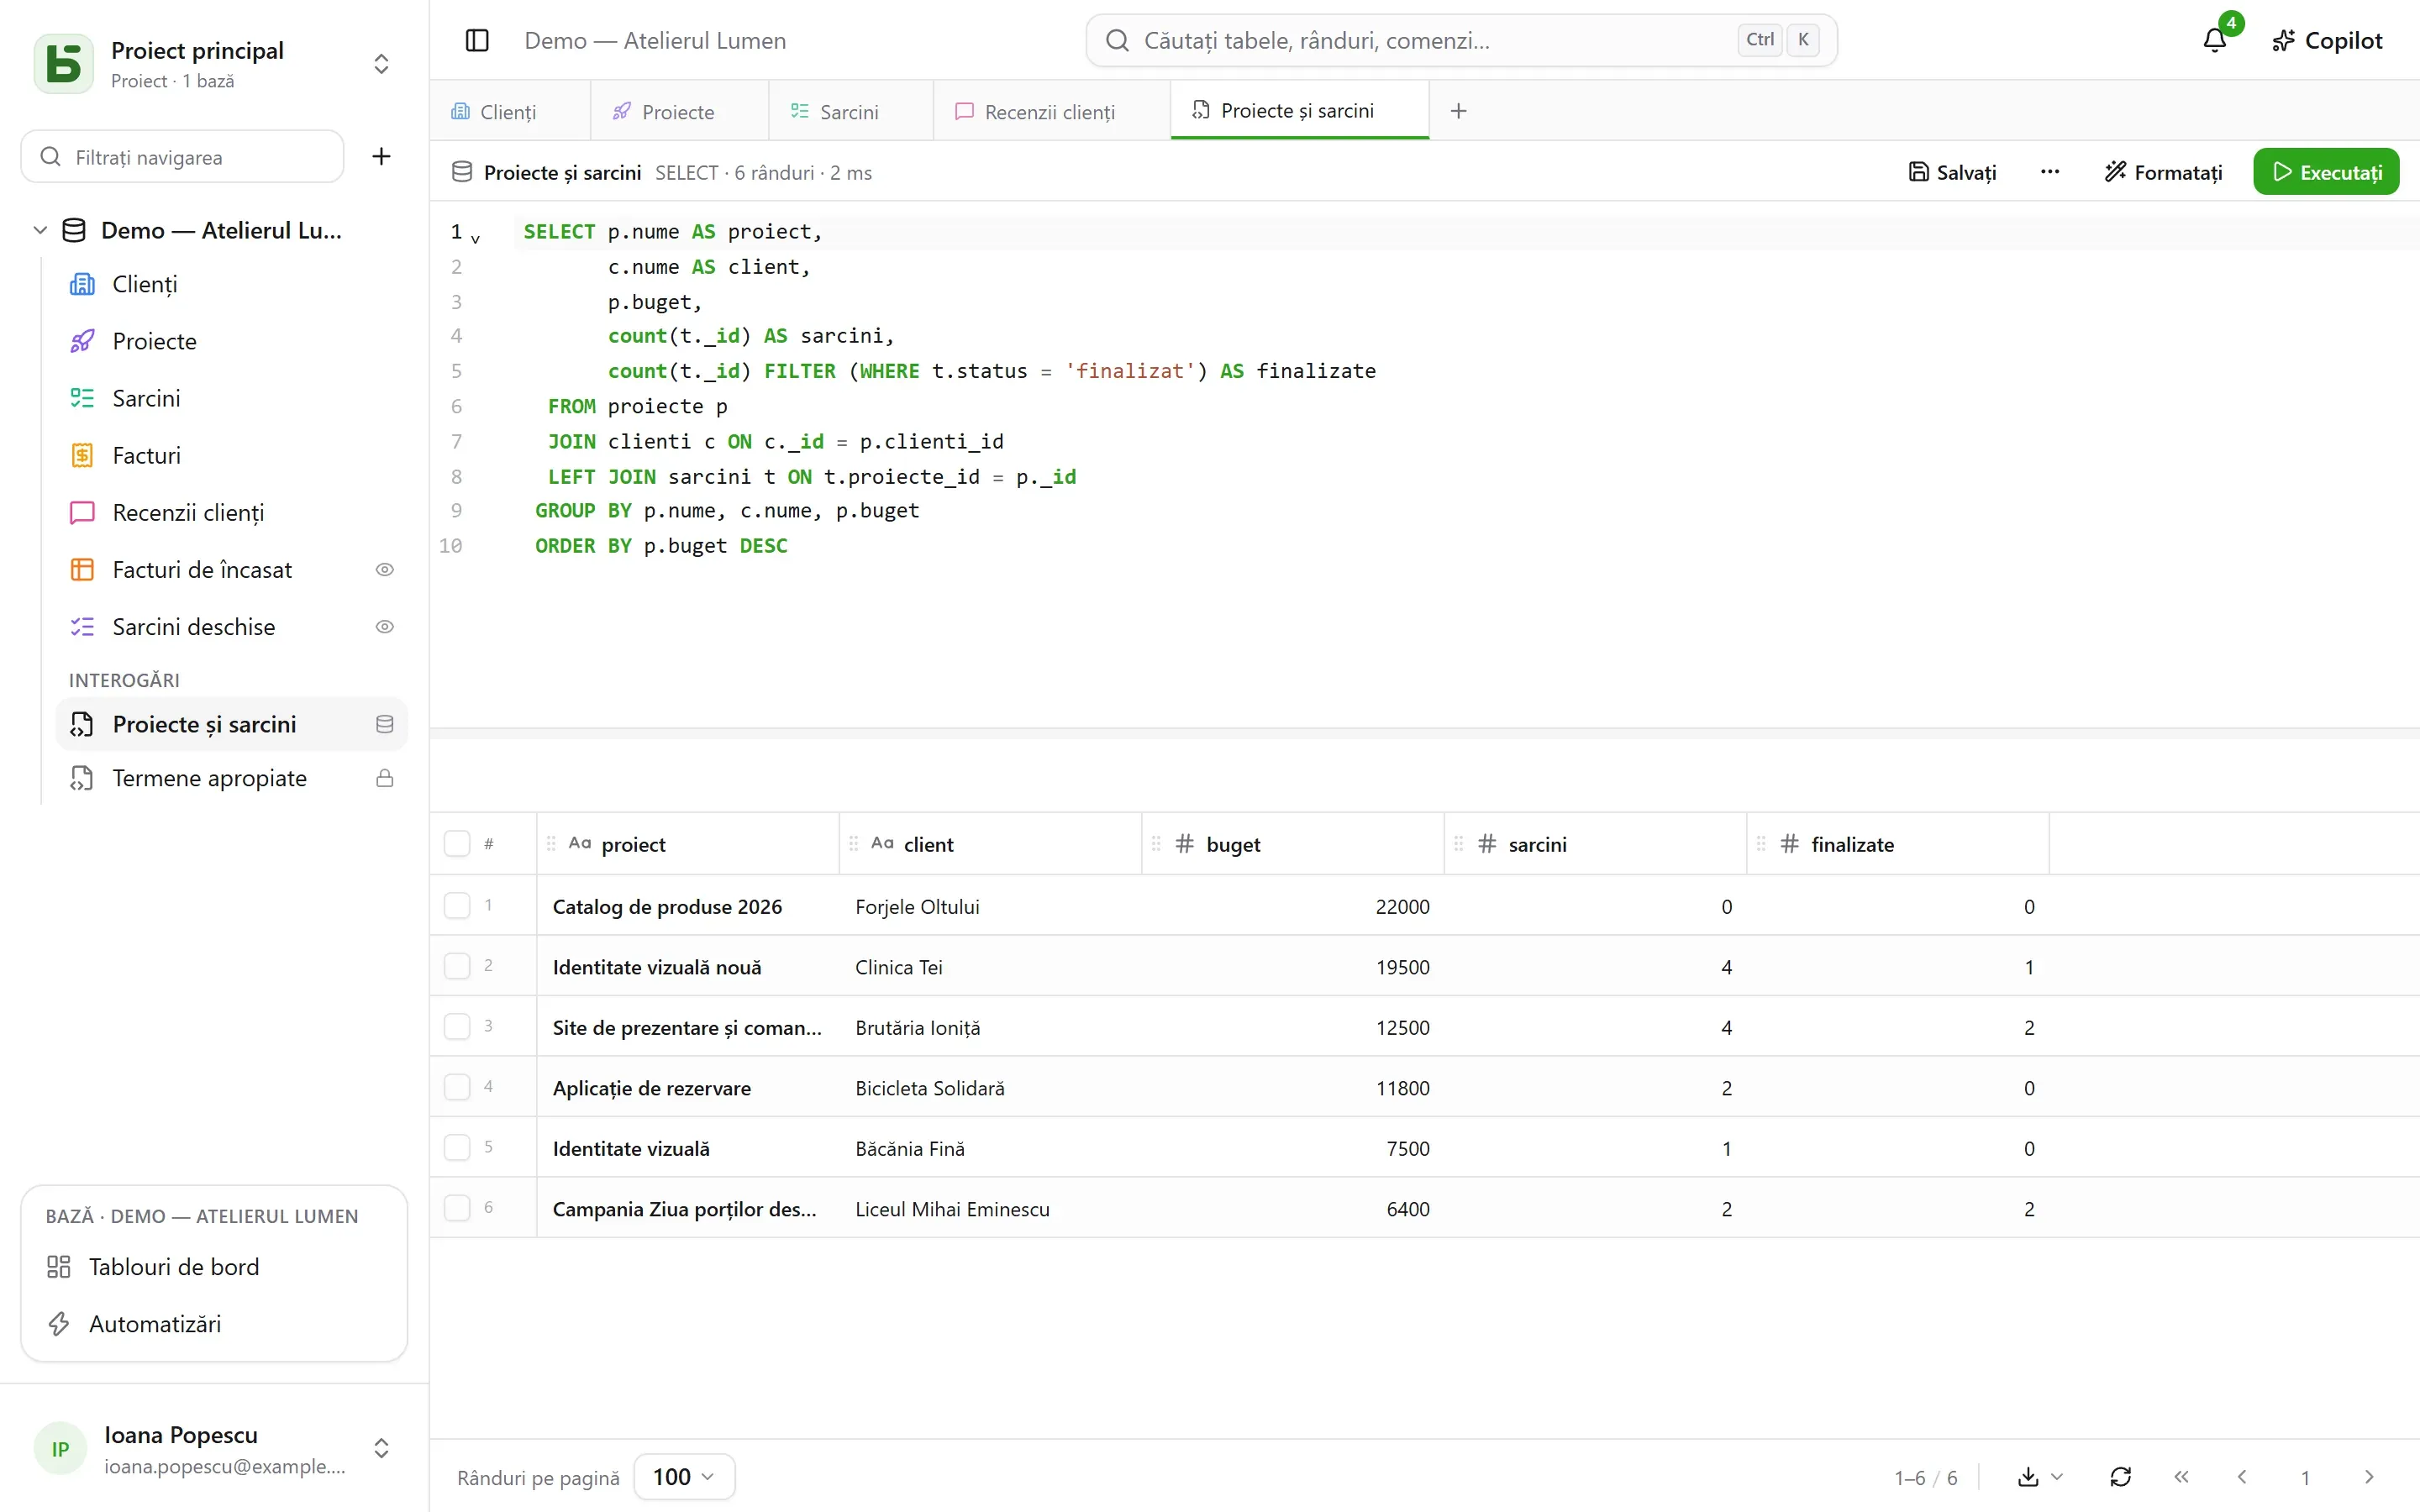
Task: Click the plus icon beside navigation filter
Action: point(381,157)
